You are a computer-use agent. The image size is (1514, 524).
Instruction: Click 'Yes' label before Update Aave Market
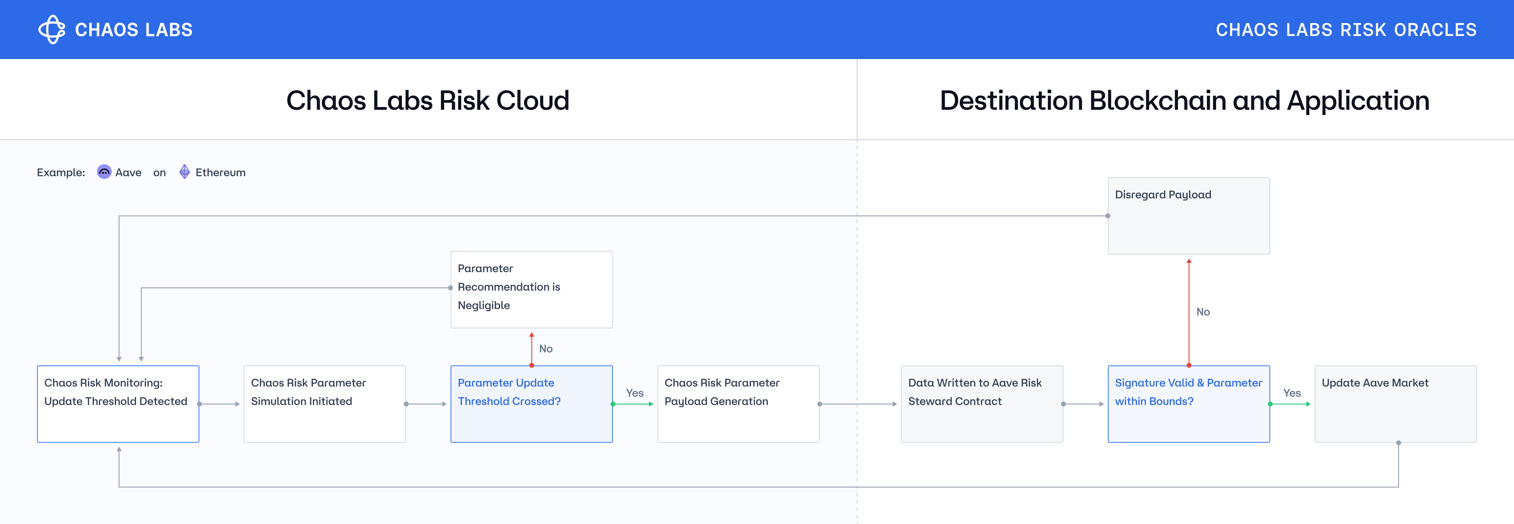tap(1292, 393)
